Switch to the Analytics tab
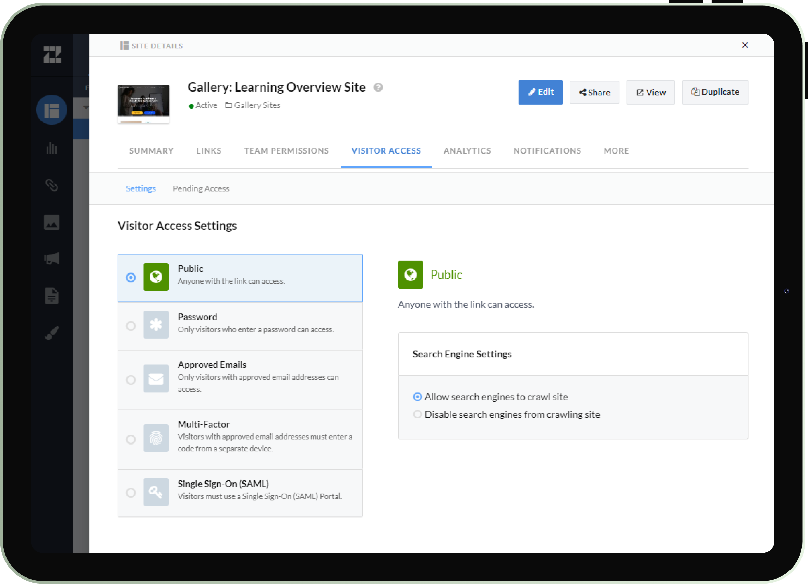Screen dimensions: 808x584 click(x=467, y=151)
